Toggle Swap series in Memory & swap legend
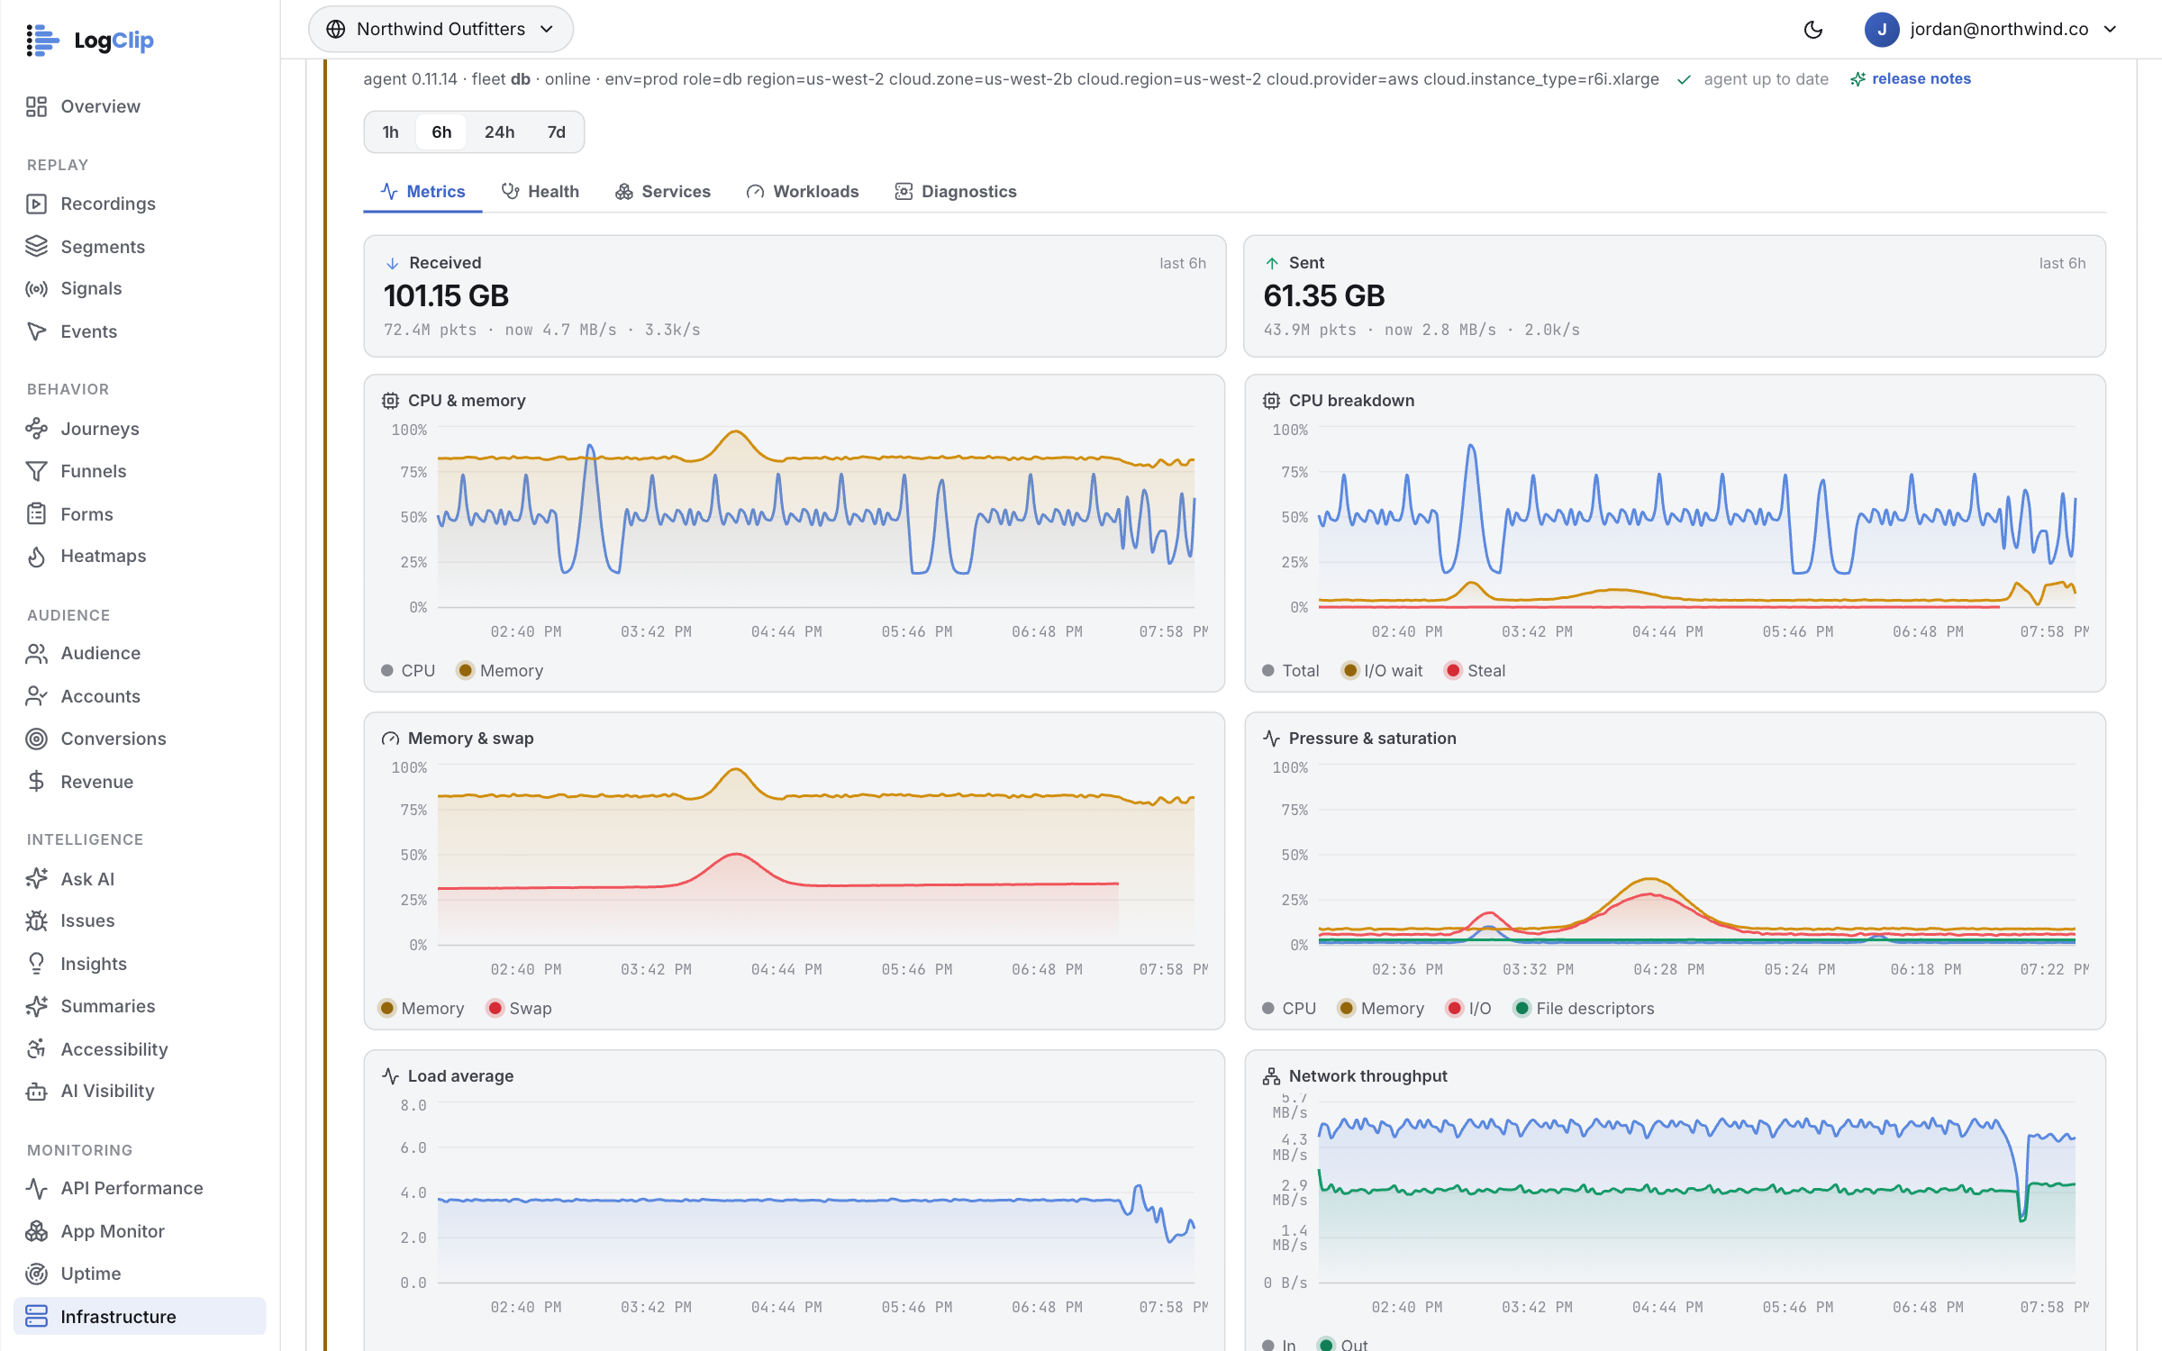 [x=519, y=1009]
